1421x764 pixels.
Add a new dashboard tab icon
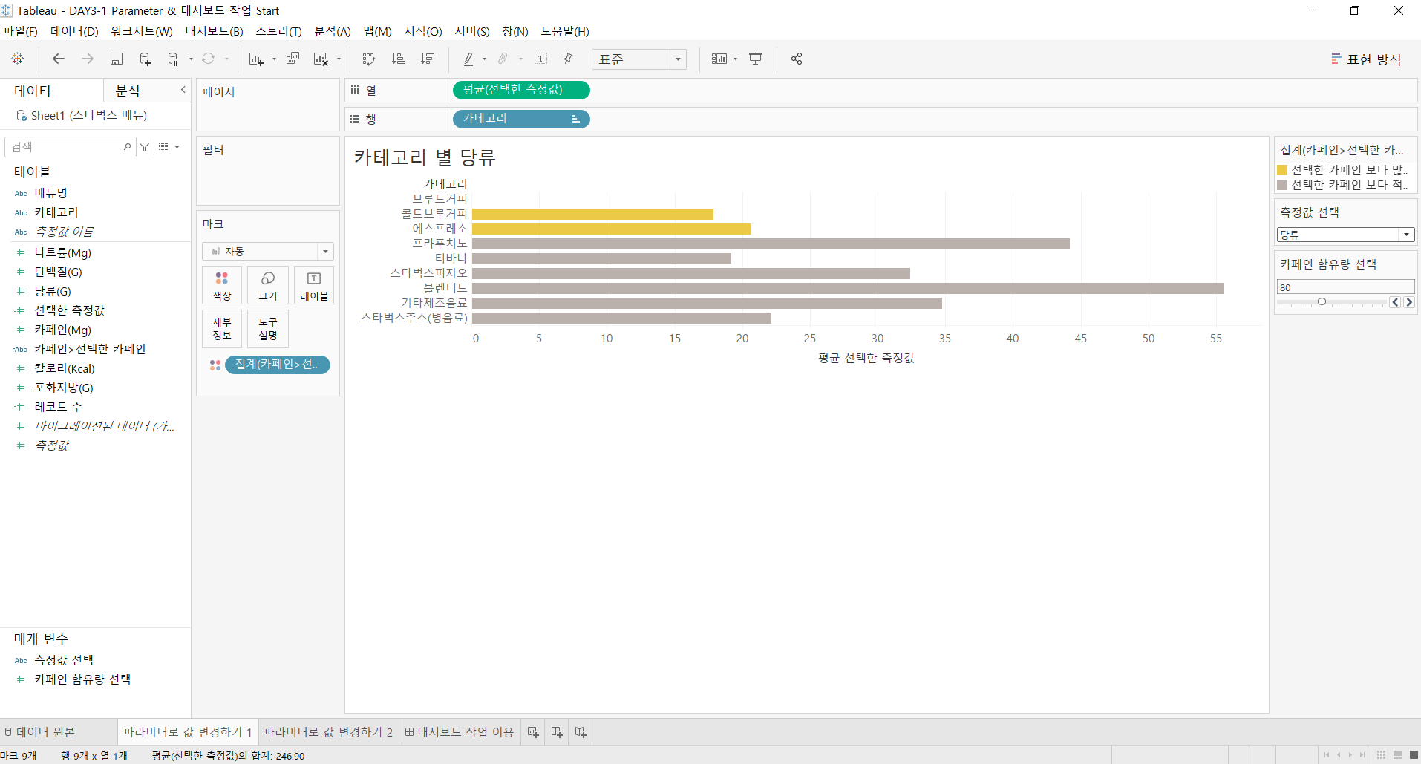(x=557, y=732)
